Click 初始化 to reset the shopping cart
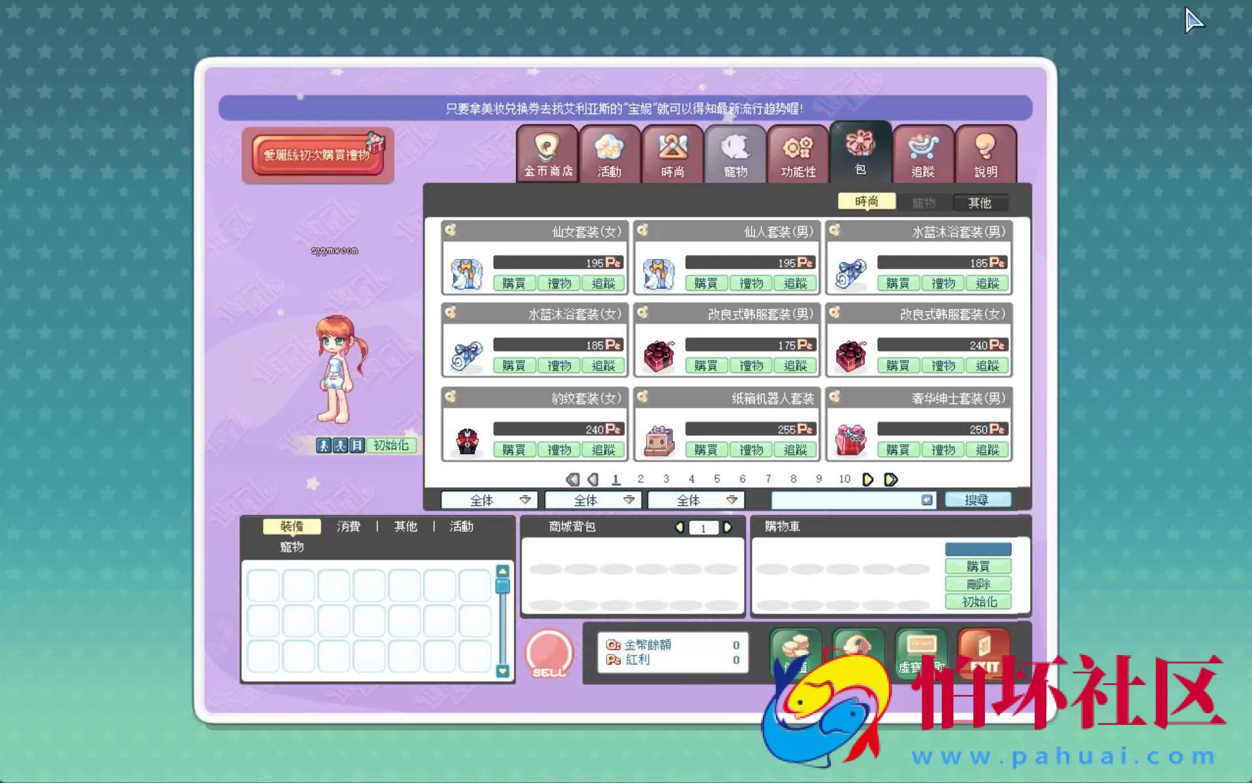 point(978,601)
